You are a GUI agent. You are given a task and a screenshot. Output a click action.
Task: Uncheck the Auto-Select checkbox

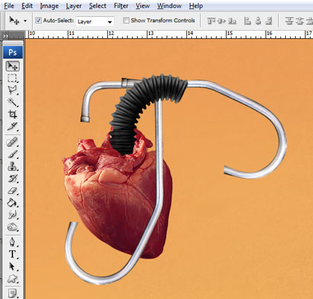38,20
